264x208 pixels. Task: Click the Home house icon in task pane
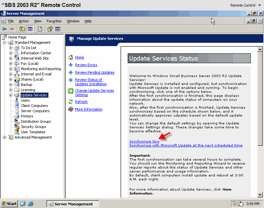point(71,57)
